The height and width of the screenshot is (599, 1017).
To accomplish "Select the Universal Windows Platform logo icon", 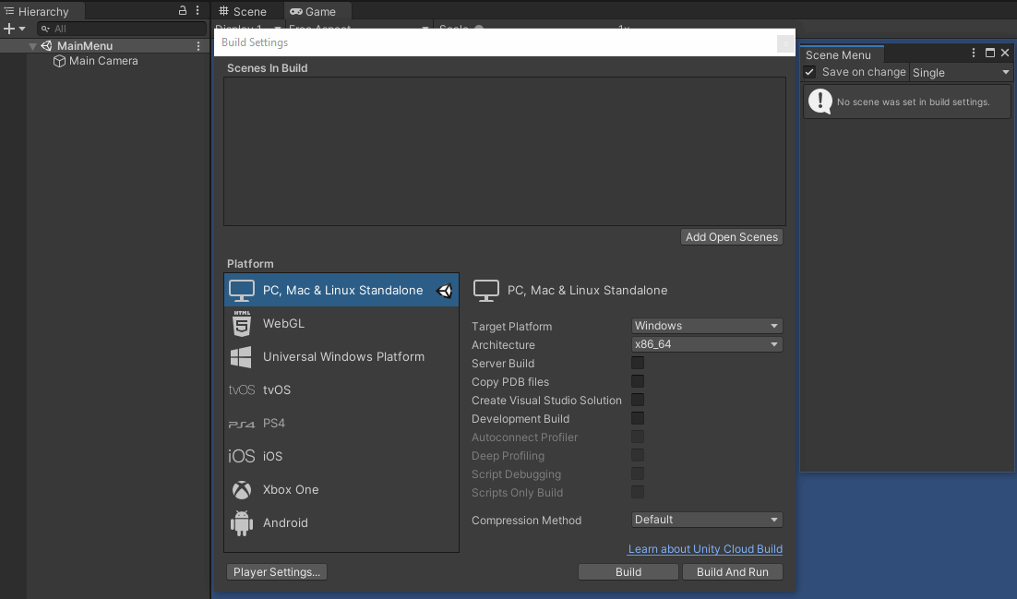I will click(241, 357).
